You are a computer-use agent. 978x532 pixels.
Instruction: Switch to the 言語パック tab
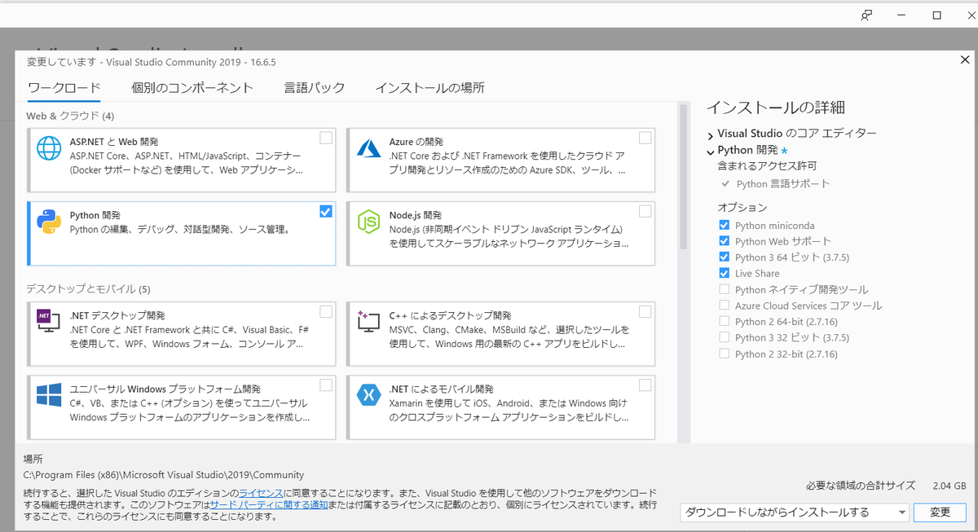(x=315, y=88)
